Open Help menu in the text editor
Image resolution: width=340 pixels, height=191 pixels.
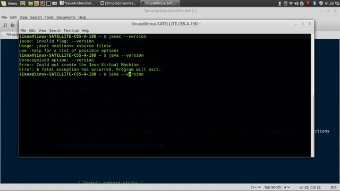pyautogui.click(x=82, y=18)
